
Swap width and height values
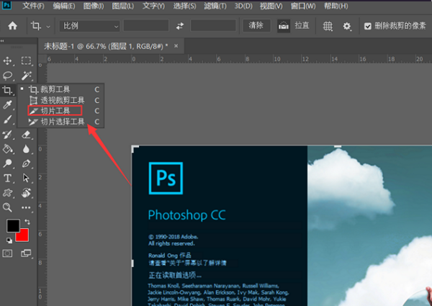(x=180, y=26)
